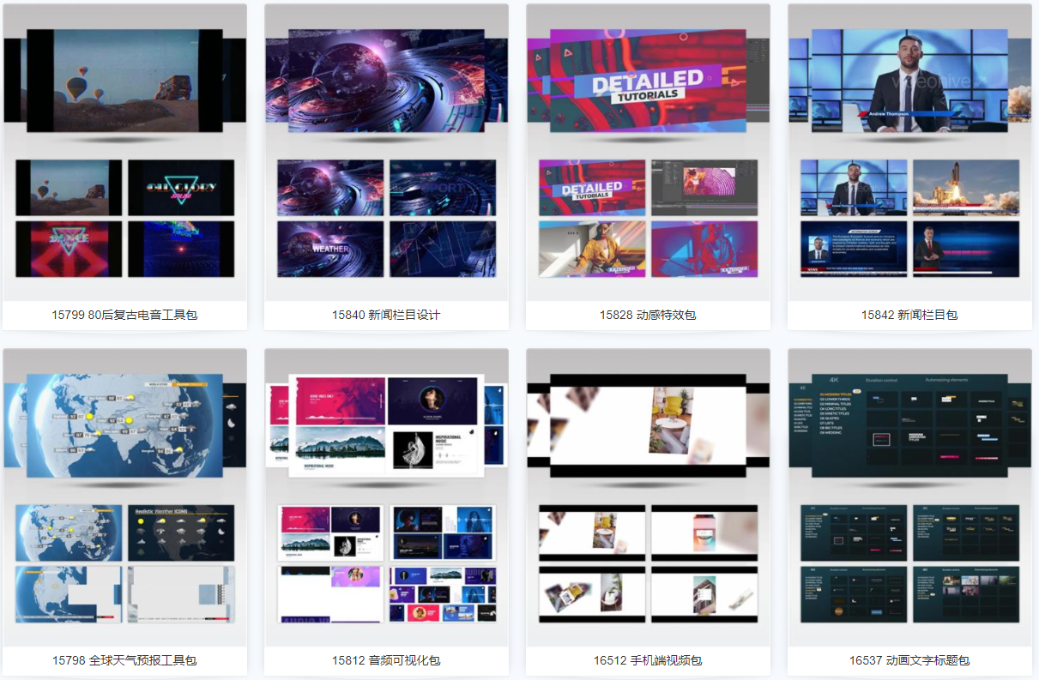
Task: Select the Realistic Weather Icons thumbnail
Action: tap(181, 533)
